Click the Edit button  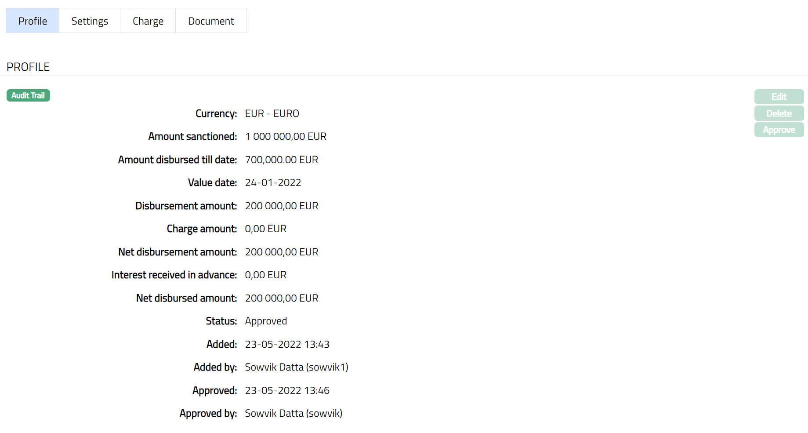[779, 97]
